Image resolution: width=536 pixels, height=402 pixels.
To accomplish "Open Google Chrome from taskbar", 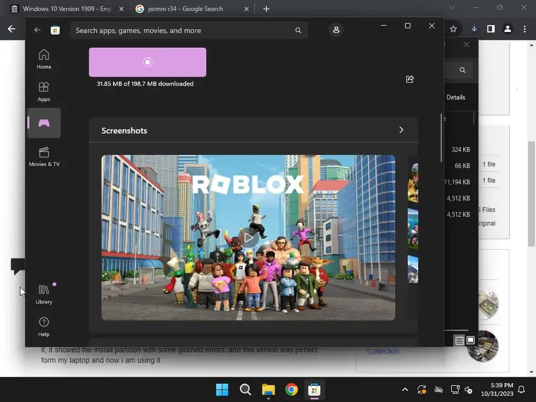I will point(291,389).
